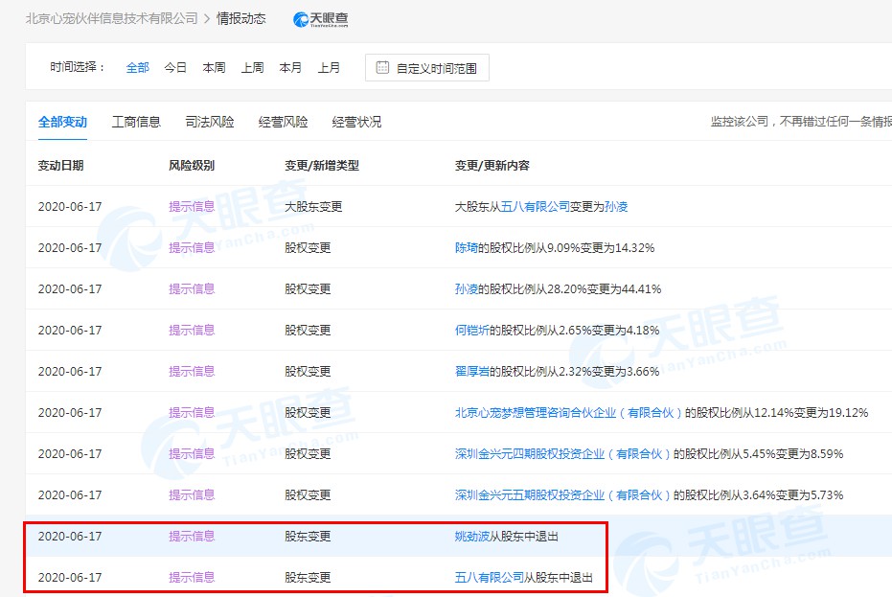Open 深圳金兴元四期股权投资企业 link

562,454
